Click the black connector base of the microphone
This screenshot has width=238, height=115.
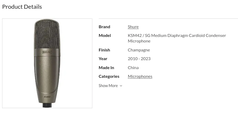[x=47, y=105]
